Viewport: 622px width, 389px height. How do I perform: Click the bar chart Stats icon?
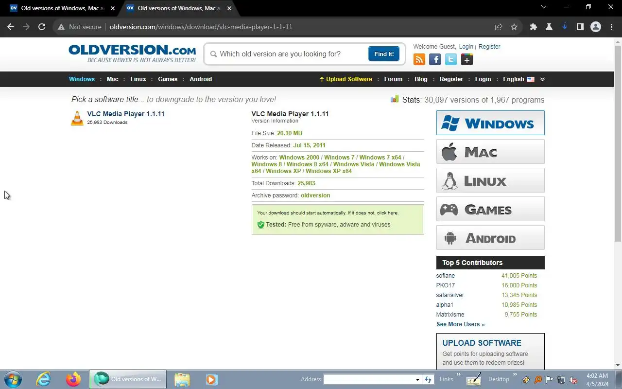[395, 99]
